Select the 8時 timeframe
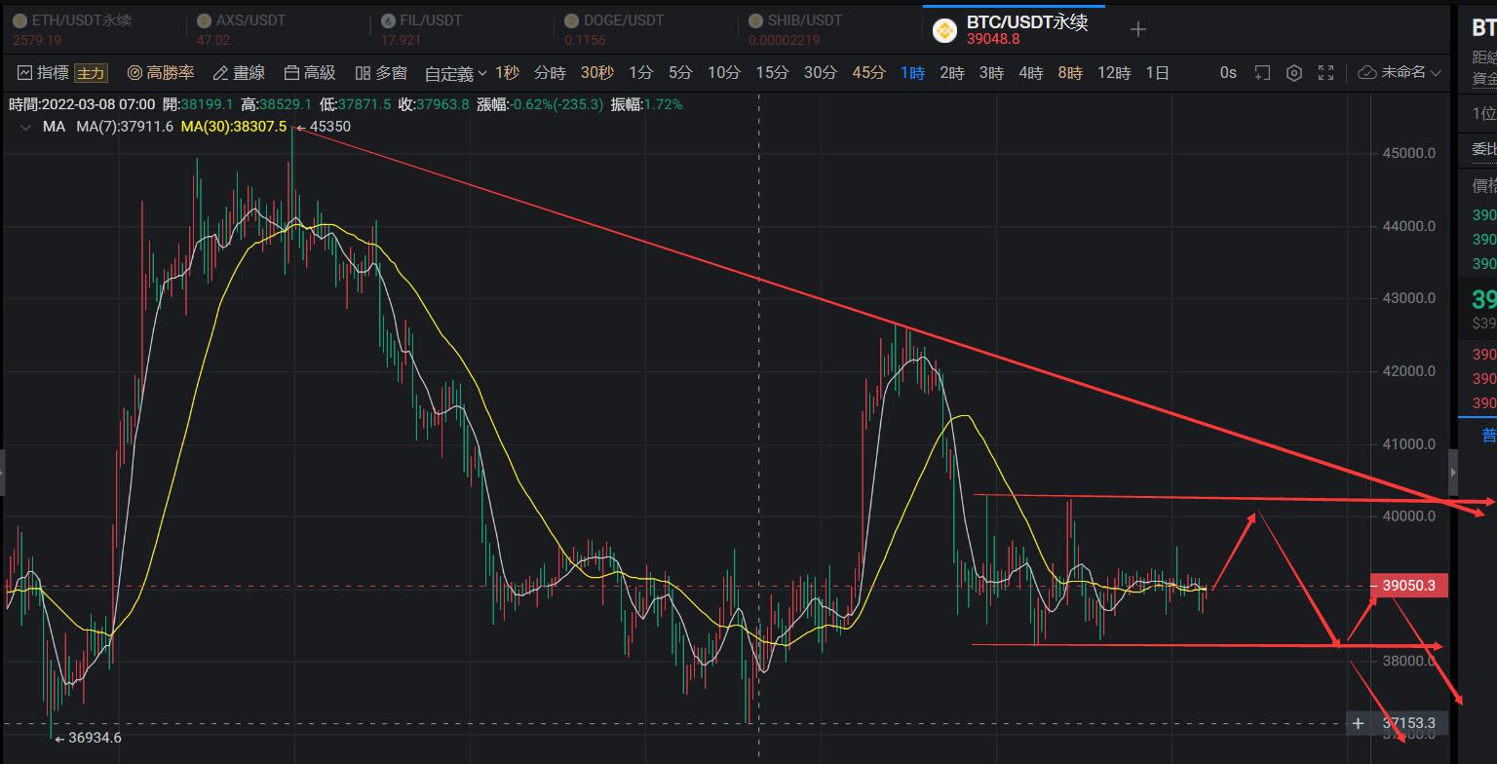1497x764 pixels. pyautogui.click(x=1070, y=73)
